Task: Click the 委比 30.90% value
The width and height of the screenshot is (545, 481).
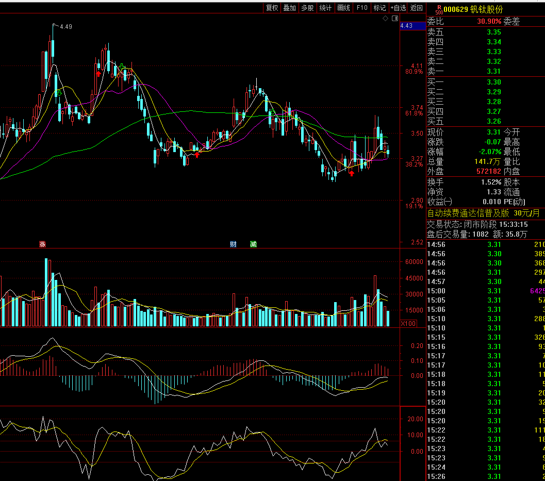Action: [x=489, y=21]
